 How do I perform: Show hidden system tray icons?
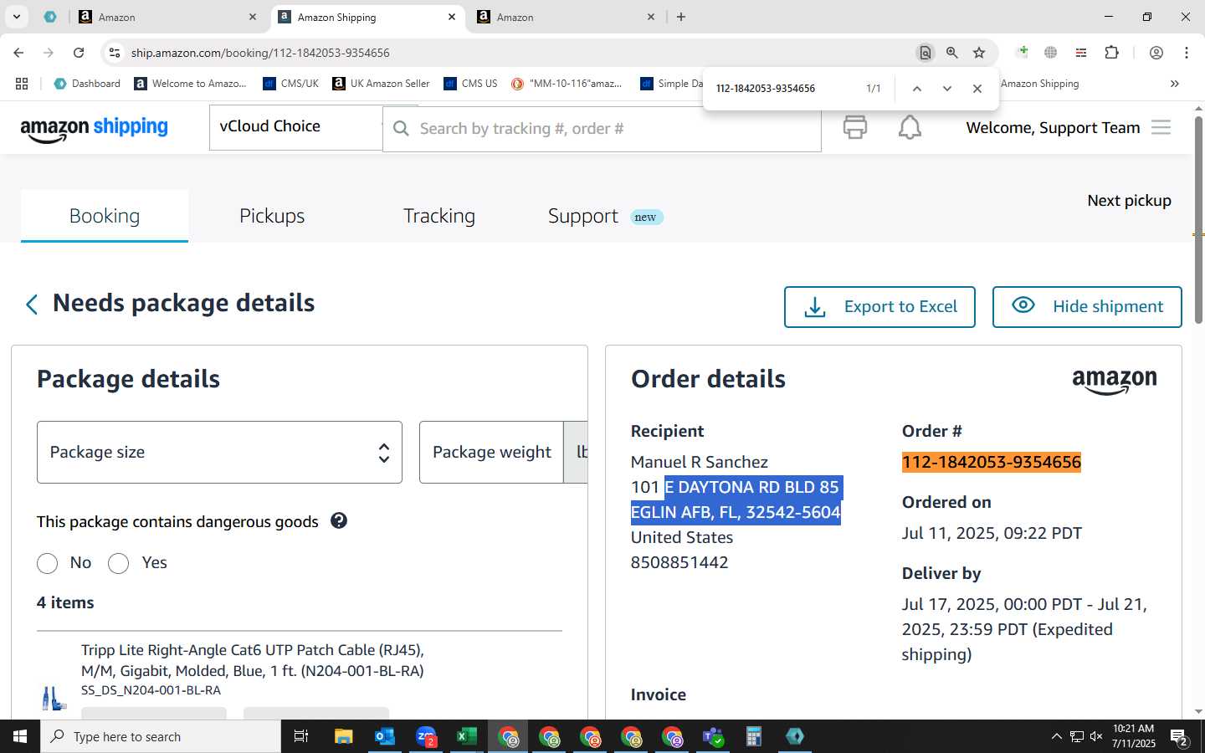coord(1056,736)
